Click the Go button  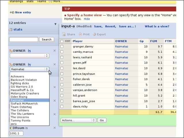tap(102, 120)
